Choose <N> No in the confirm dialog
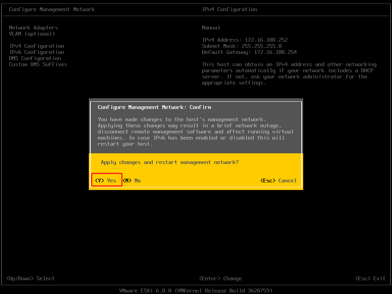The height and width of the screenshot is (294, 392). [x=132, y=180]
